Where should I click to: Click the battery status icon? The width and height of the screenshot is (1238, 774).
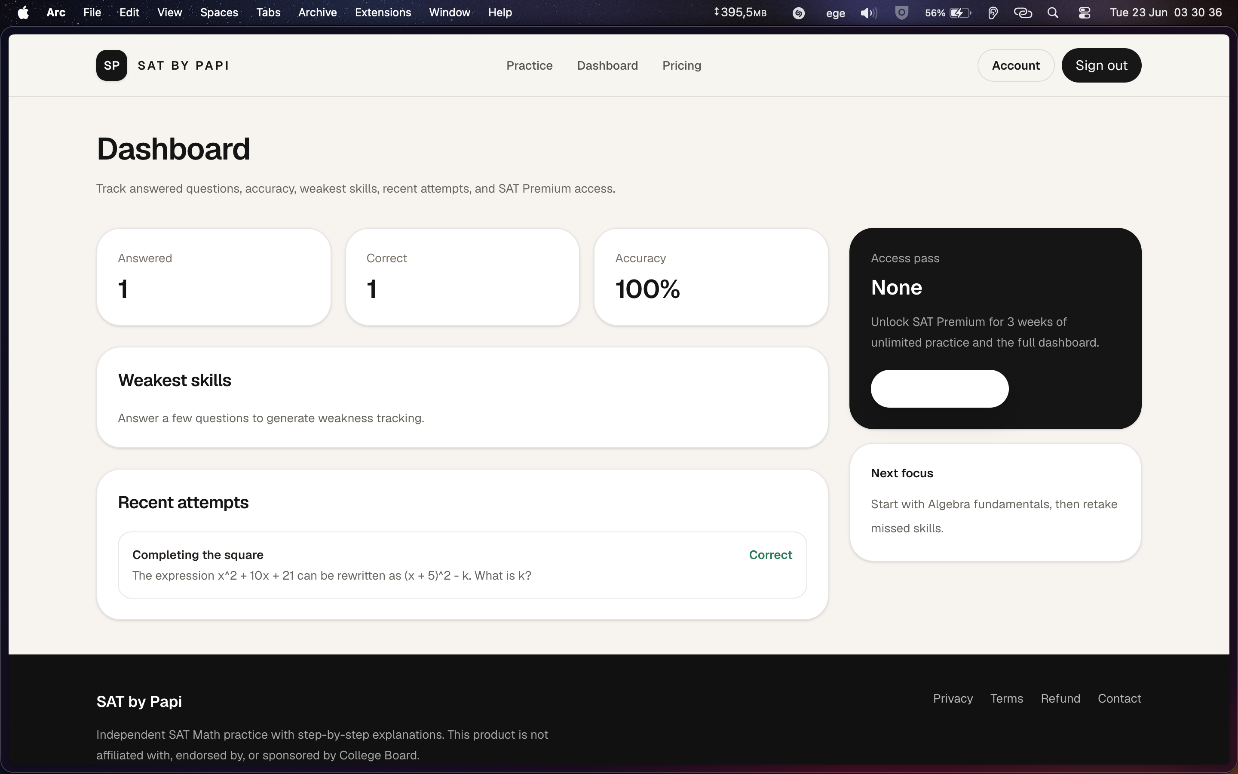pyautogui.click(x=960, y=13)
